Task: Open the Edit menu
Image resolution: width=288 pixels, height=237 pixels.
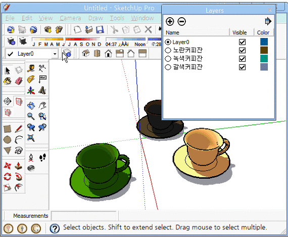Action: (x=27, y=18)
